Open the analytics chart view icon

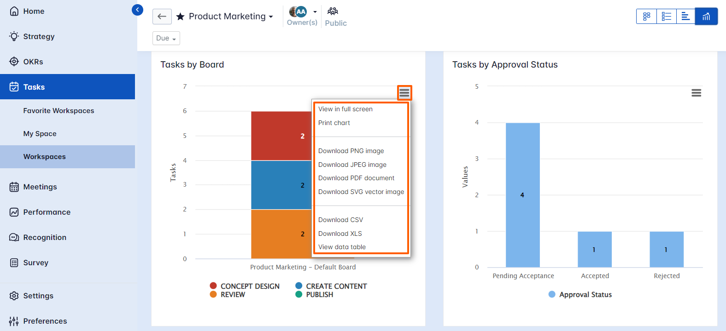[x=706, y=16]
